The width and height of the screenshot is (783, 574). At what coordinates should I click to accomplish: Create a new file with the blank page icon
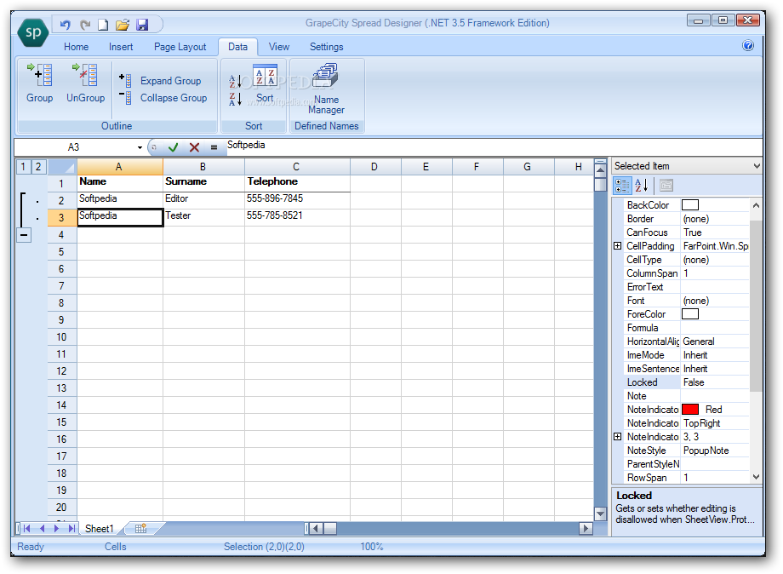(103, 24)
